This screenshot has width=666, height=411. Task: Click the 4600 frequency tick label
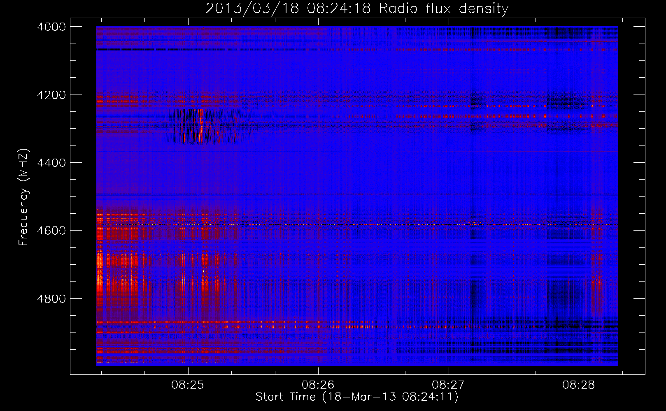(51, 231)
